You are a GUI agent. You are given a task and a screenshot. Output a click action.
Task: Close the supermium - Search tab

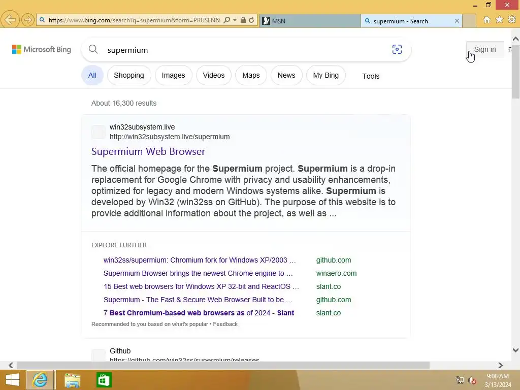457,21
